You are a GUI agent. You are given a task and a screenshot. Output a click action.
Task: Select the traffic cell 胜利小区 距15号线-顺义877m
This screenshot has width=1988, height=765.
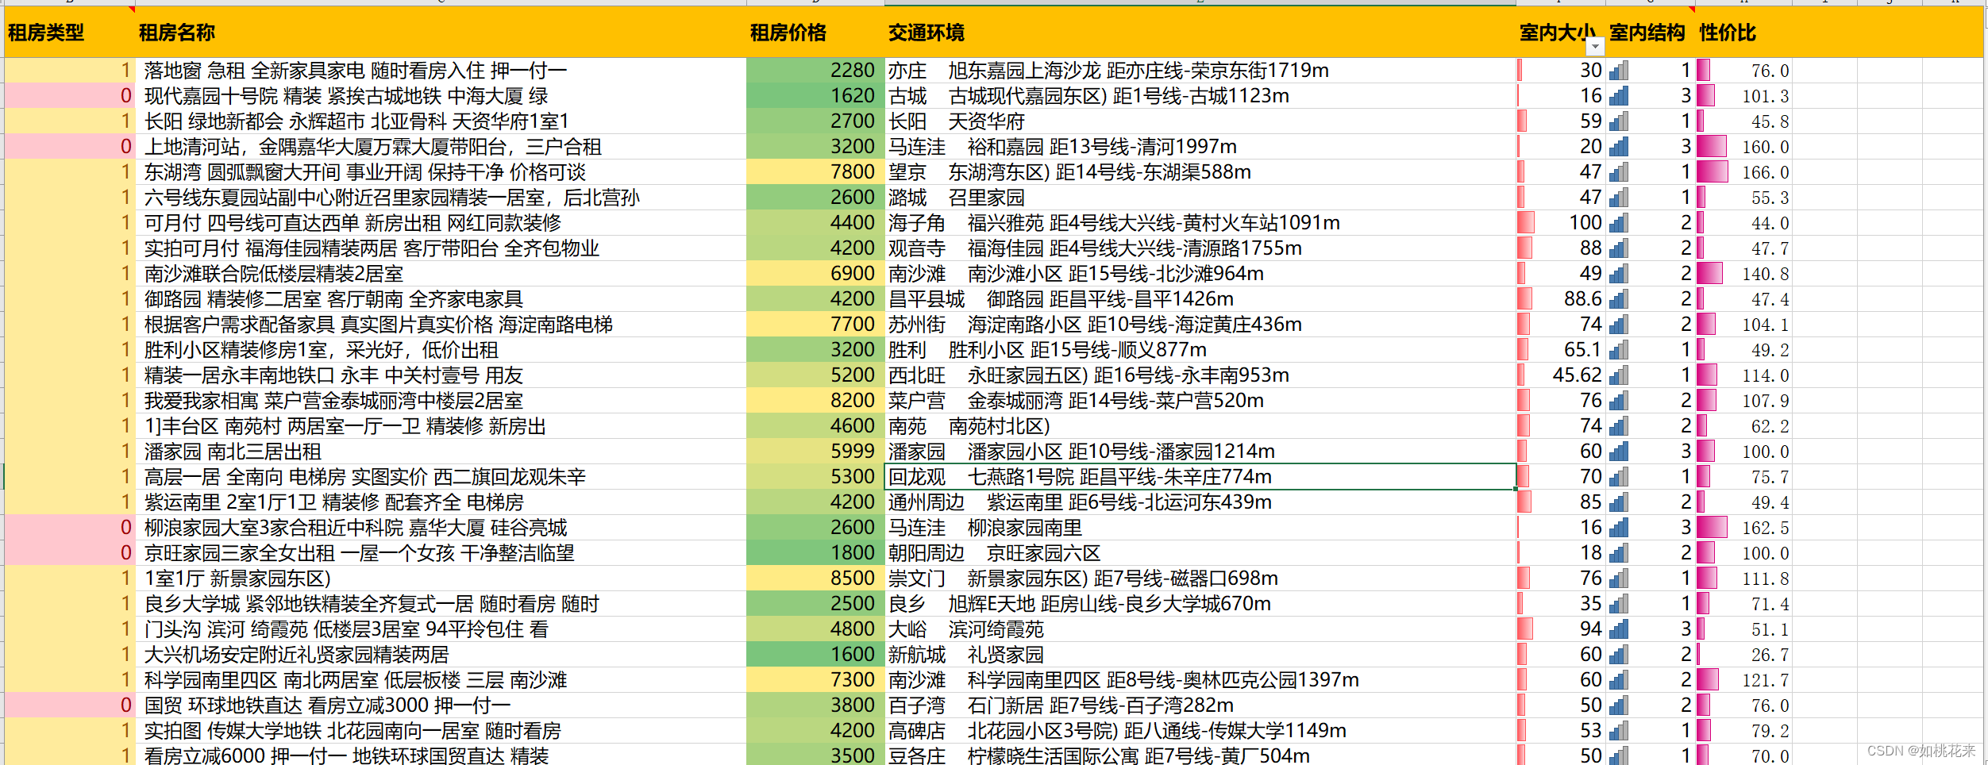1200,350
